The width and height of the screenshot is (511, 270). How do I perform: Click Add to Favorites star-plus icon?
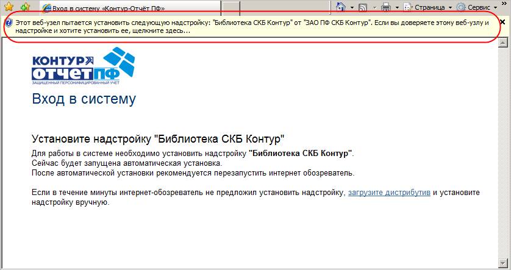pyautogui.click(x=25, y=7)
